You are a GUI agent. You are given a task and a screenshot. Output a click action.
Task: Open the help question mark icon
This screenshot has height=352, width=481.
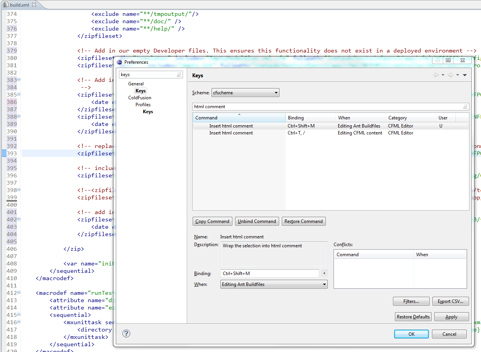coord(126,333)
